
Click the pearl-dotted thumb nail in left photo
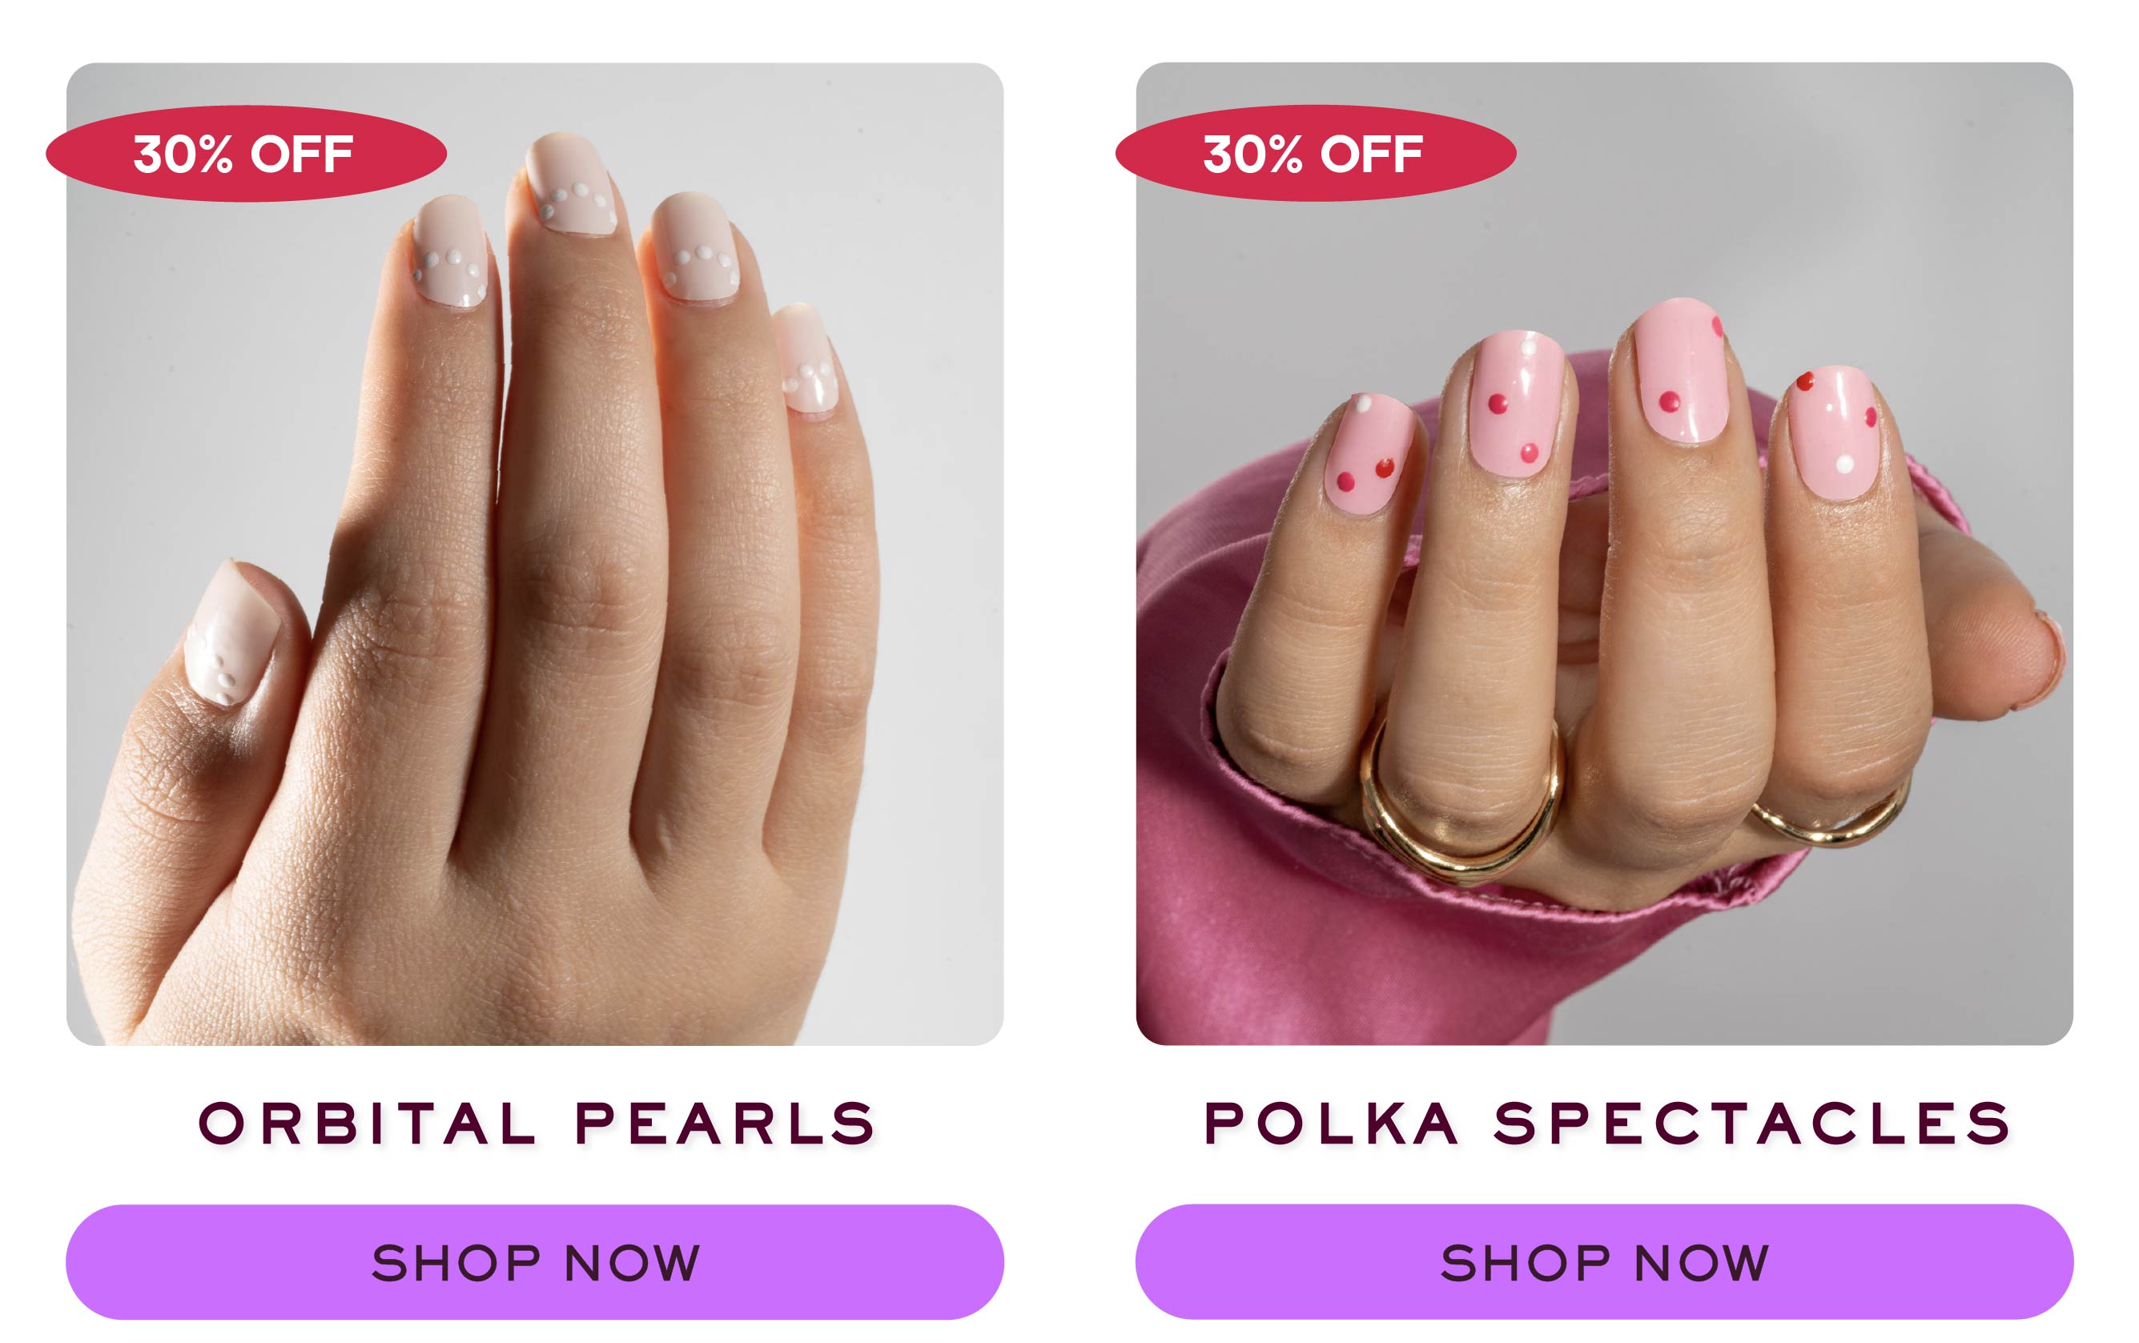tap(229, 633)
